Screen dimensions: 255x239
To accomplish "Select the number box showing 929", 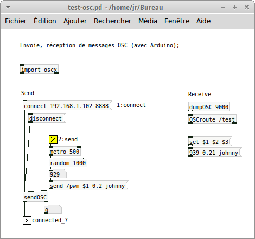I will 58,174.
